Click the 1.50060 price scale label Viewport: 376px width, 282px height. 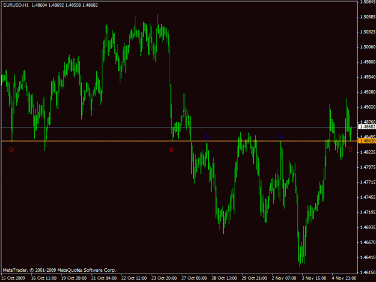click(x=368, y=47)
